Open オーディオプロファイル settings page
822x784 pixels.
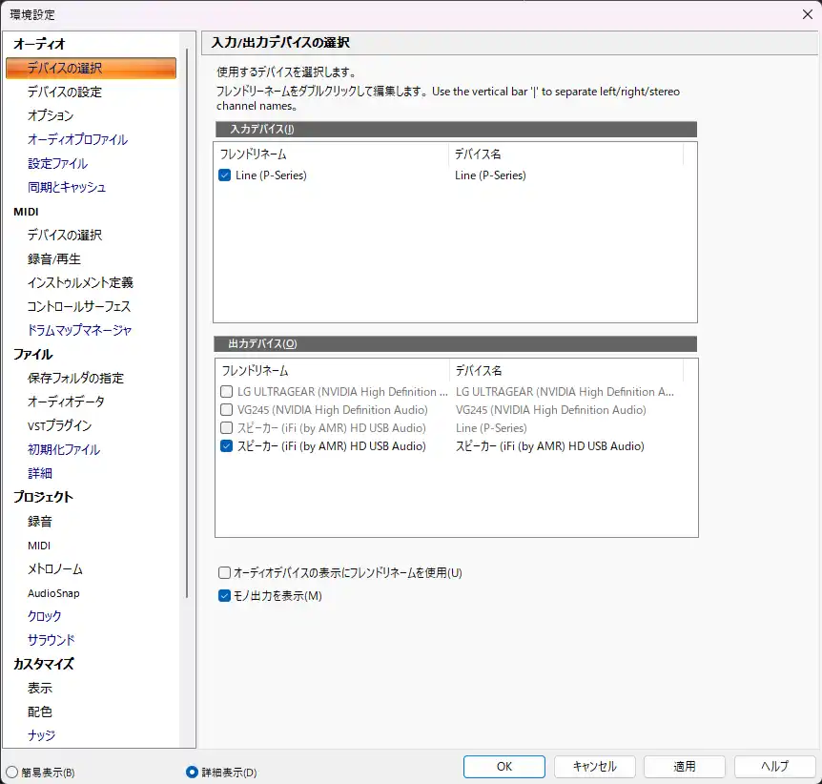point(77,139)
